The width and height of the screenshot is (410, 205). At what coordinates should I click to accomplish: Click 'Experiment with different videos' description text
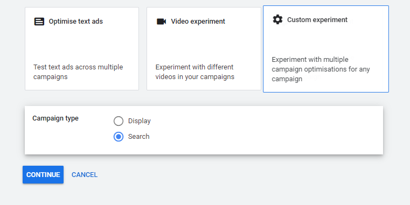(x=195, y=72)
